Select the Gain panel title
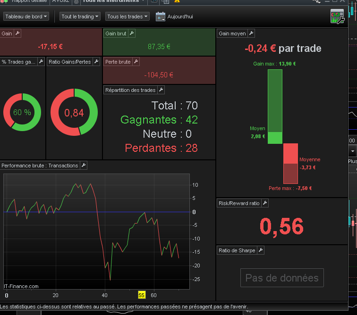This screenshot has height=315, width=357. (x=7, y=33)
